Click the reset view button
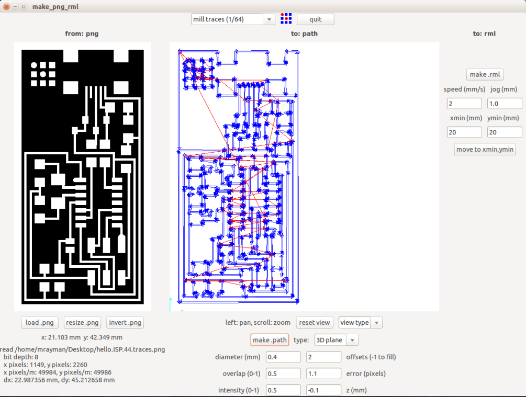 [x=315, y=322]
